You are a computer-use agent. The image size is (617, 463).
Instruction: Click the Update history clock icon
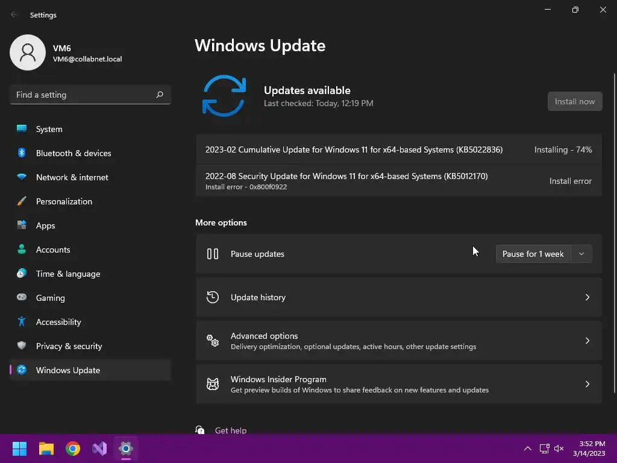(x=213, y=297)
